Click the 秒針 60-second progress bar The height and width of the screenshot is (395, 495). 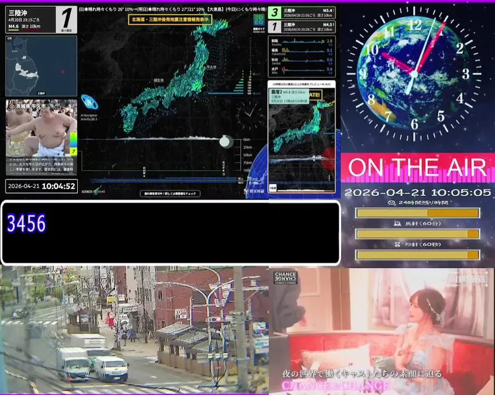tap(418, 255)
